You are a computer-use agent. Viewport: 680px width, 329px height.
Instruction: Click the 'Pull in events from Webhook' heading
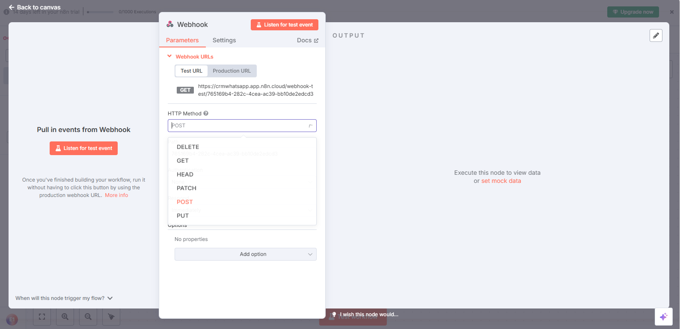point(83,130)
